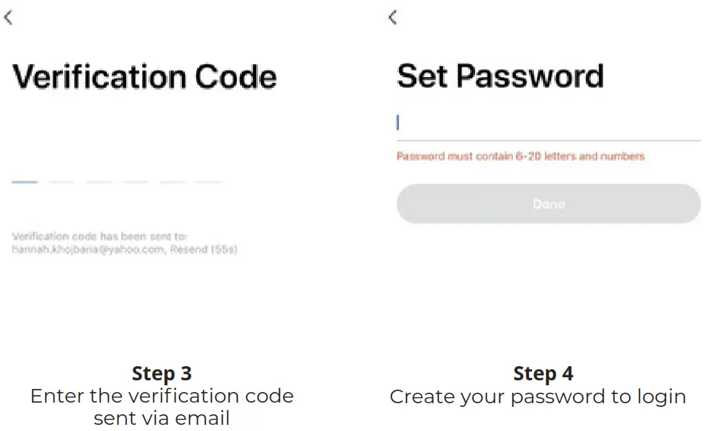The width and height of the screenshot is (704, 431).
Task: Focus the password input field
Action: click(x=547, y=123)
